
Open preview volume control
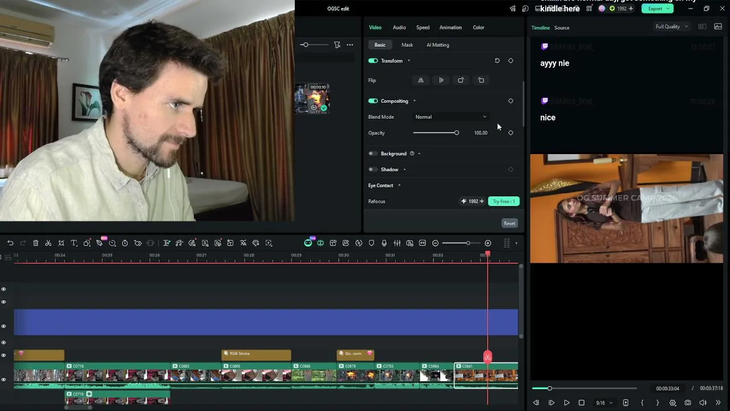click(703, 403)
